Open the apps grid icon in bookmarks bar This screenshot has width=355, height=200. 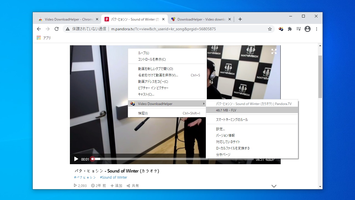point(39,38)
